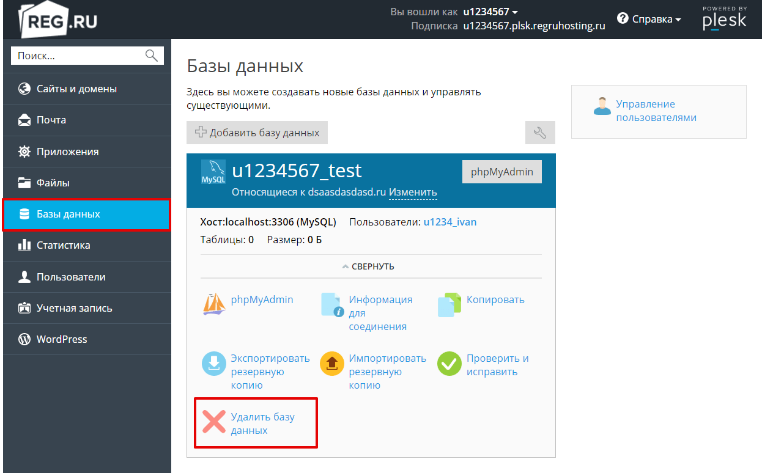This screenshot has height=473, width=762.
Task: Open Статистика menu item
Action: click(87, 245)
